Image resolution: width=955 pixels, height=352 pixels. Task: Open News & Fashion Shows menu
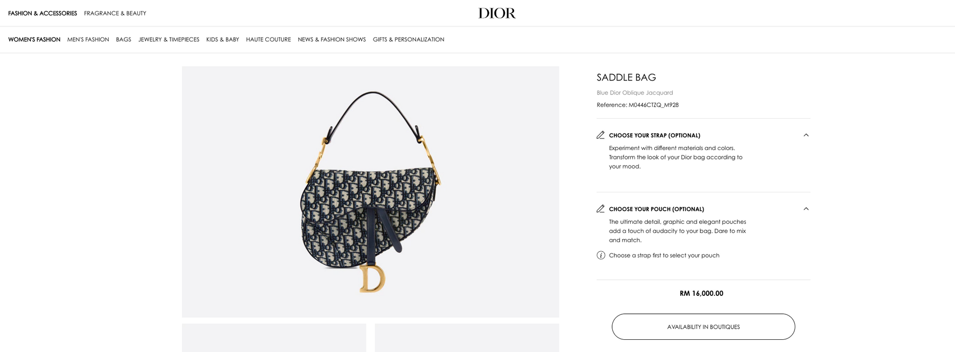coord(332,40)
